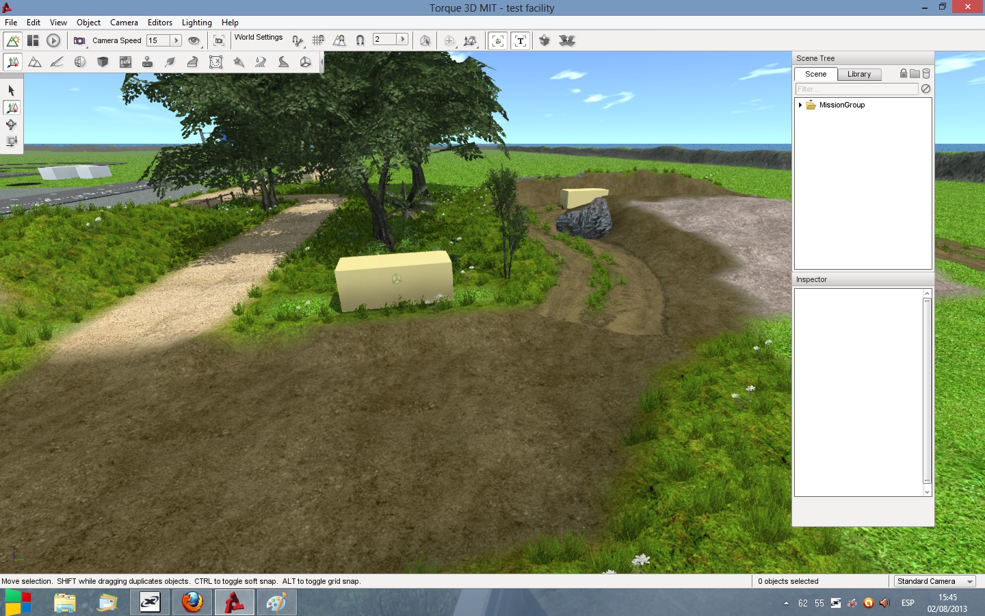The width and height of the screenshot is (985, 616).
Task: Open the Decal Road Editor icon
Action: [x=283, y=62]
